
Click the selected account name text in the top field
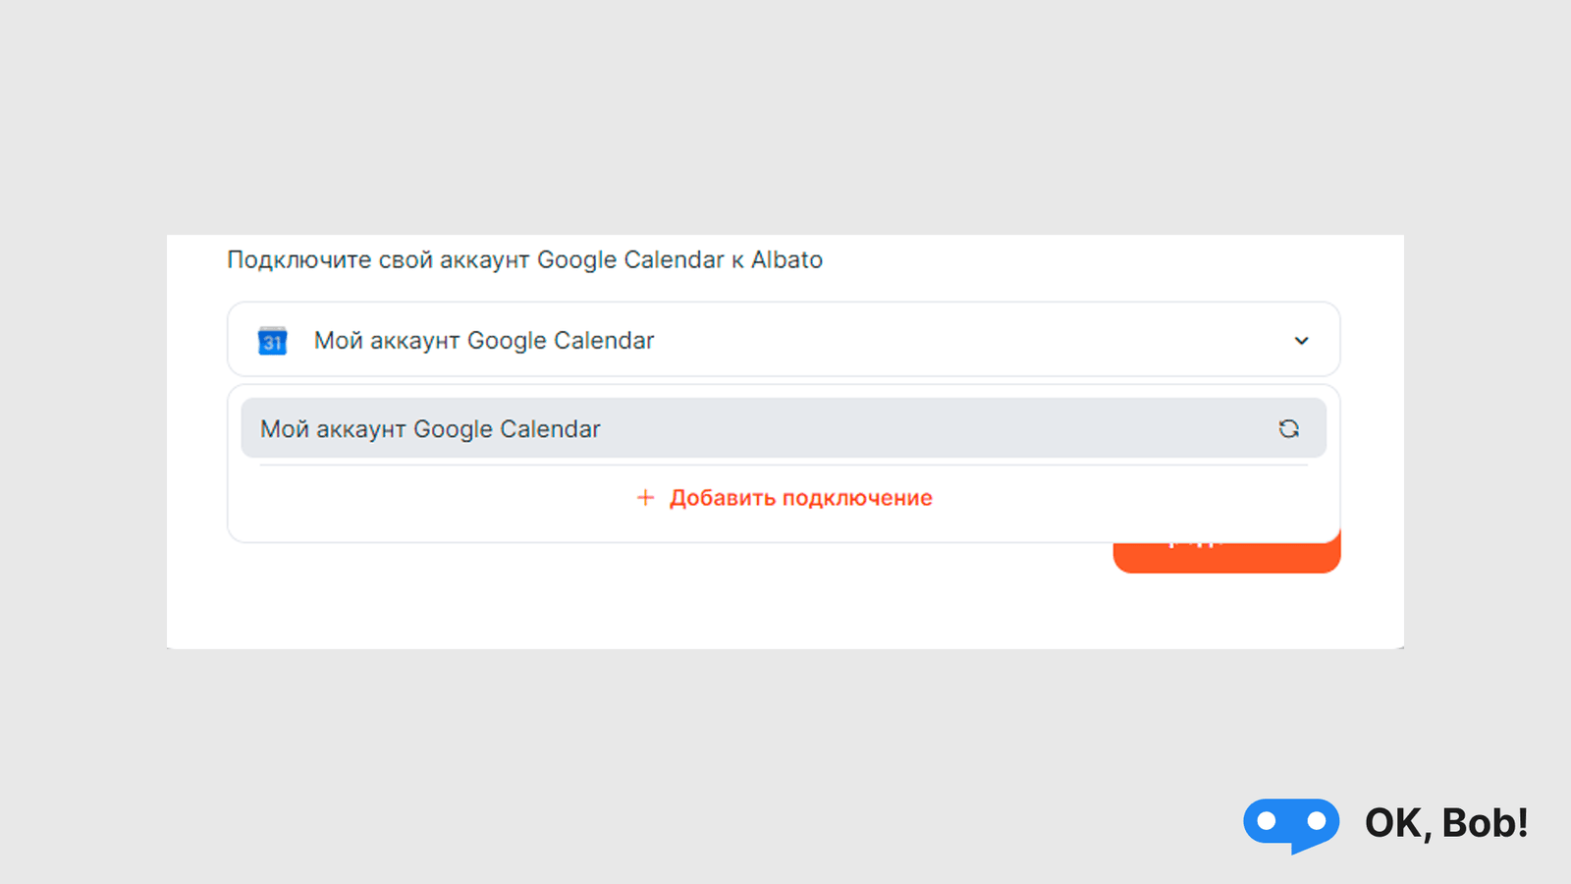[x=484, y=341]
